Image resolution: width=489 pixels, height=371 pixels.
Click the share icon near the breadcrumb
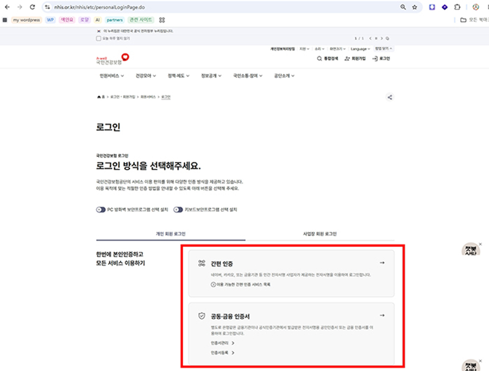(x=390, y=97)
